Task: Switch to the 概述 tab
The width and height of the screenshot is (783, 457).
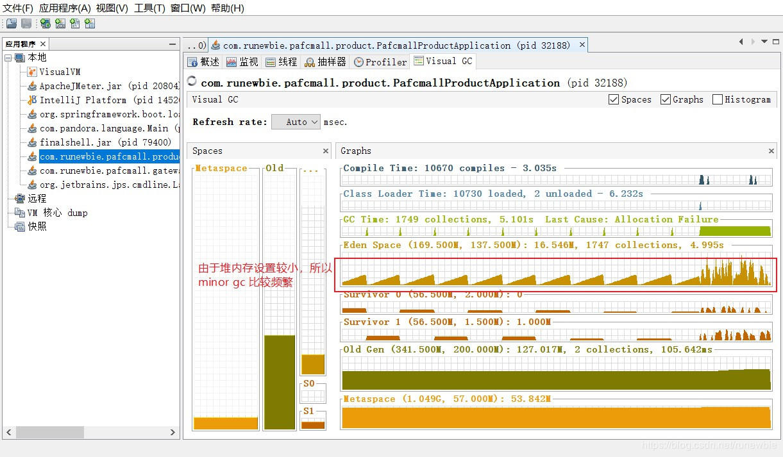Action: (203, 62)
